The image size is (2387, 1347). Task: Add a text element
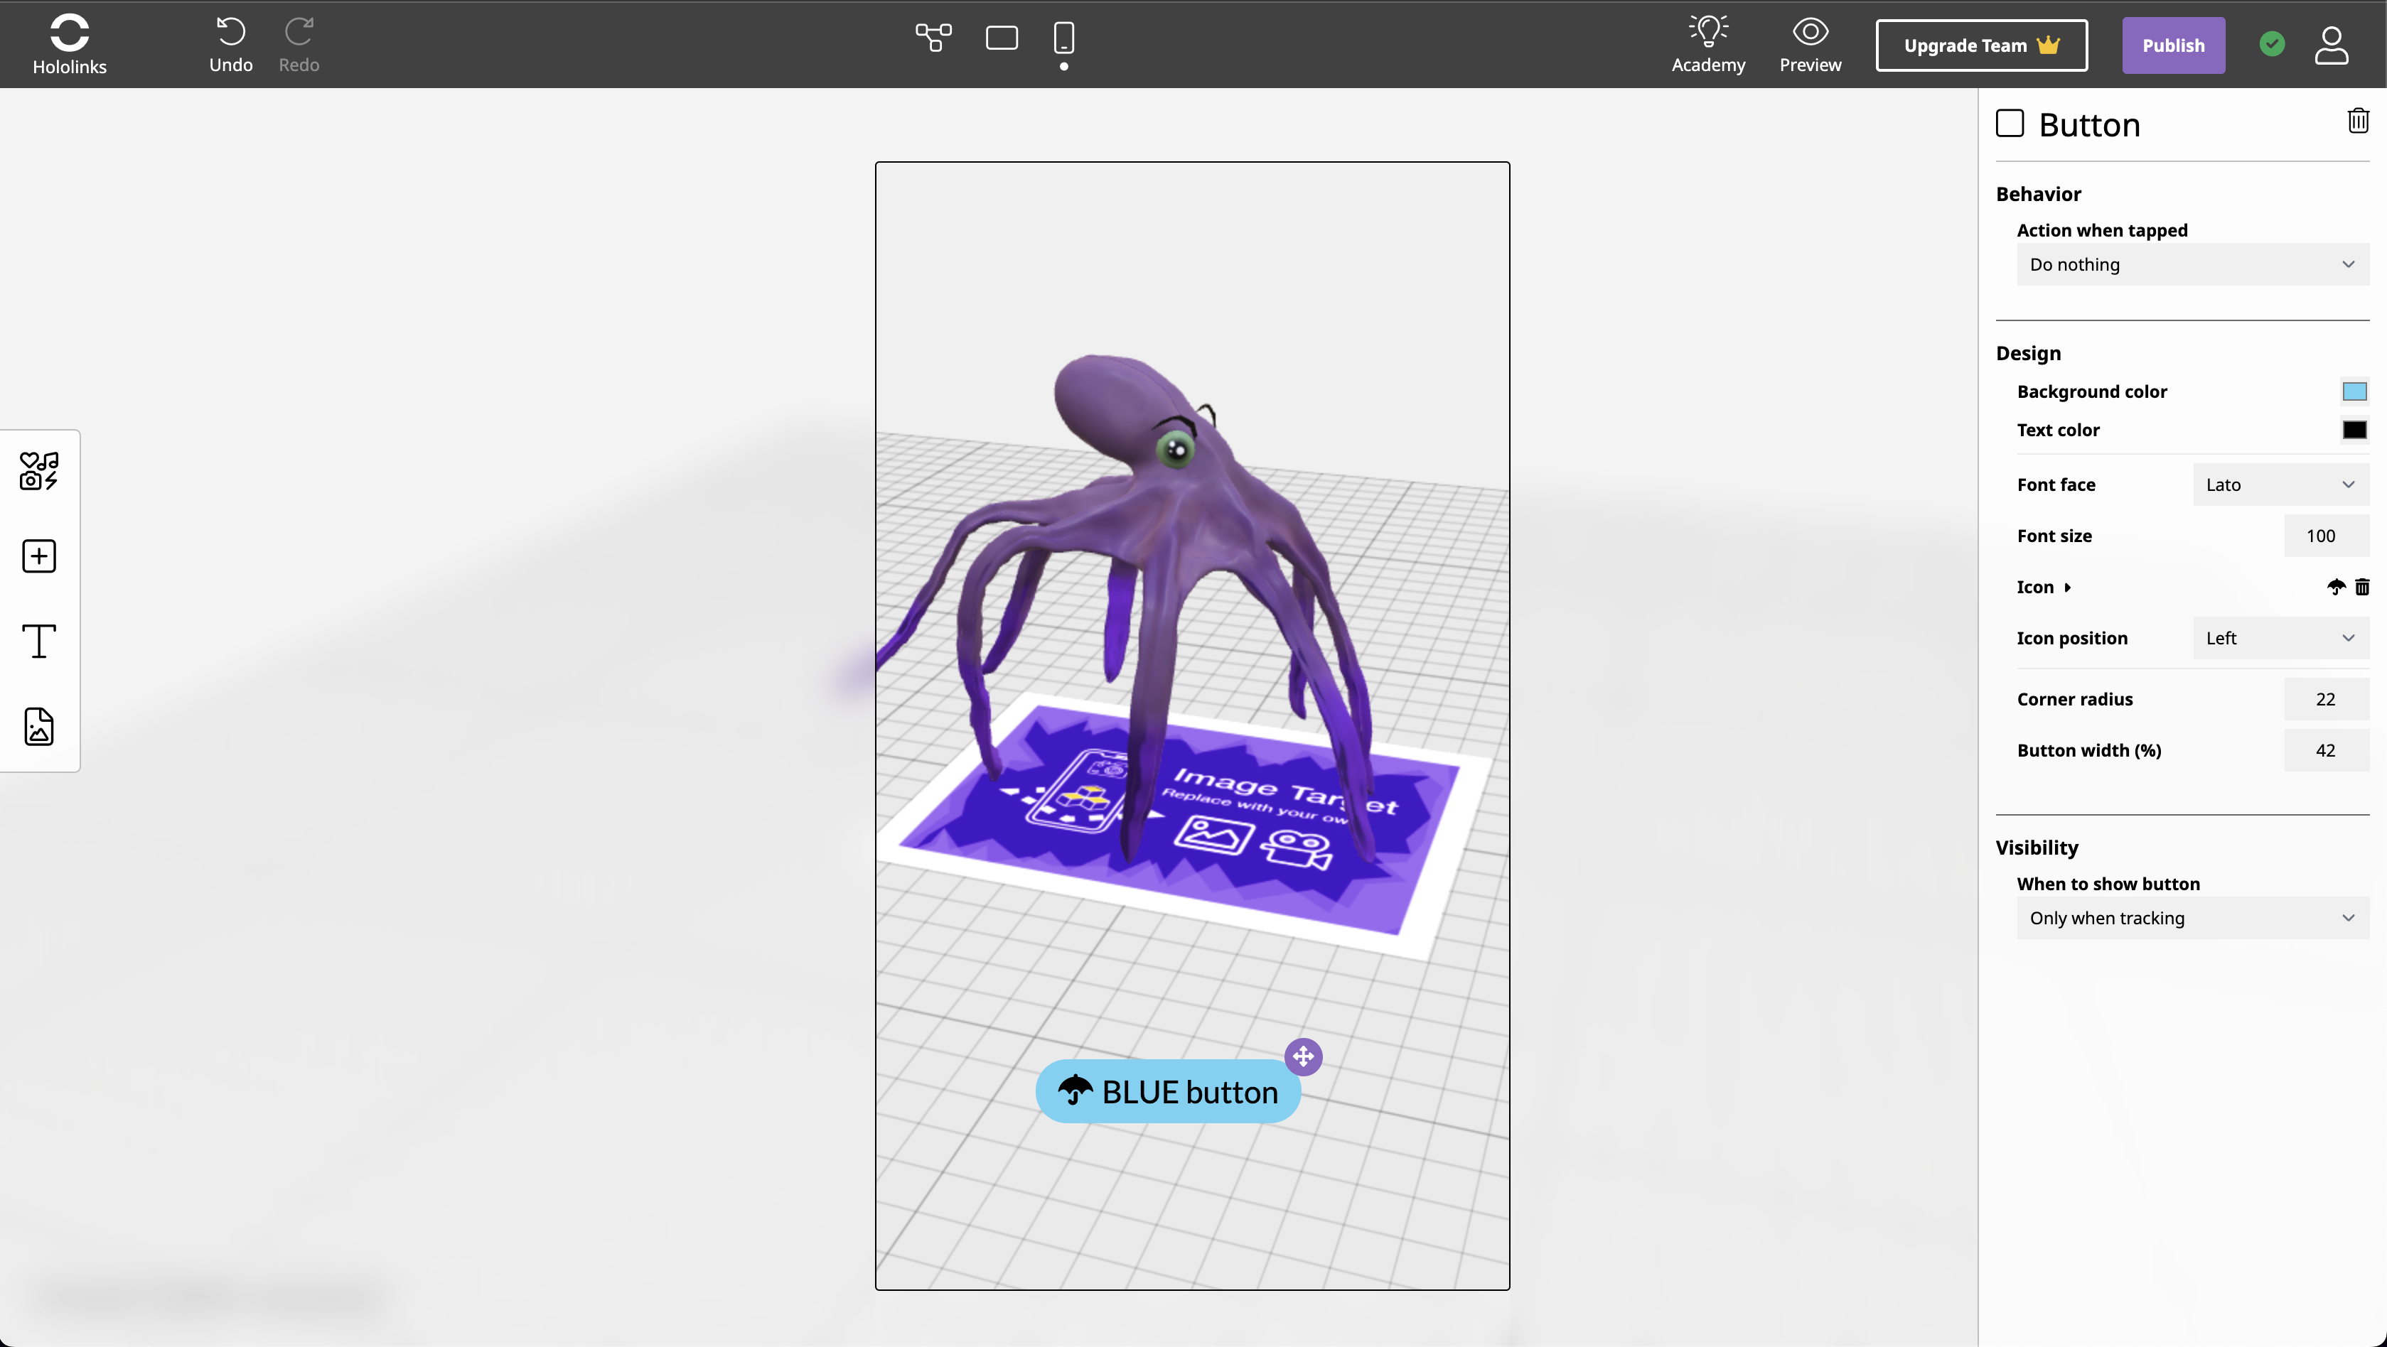point(39,640)
